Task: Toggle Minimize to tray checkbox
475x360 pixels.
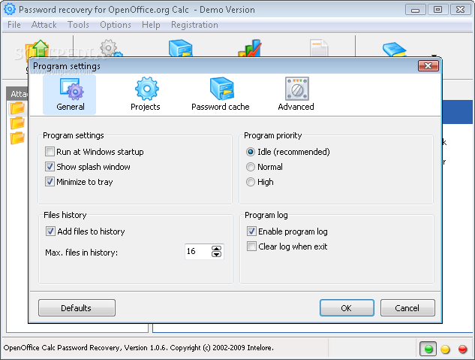Action: [x=50, y=182]
